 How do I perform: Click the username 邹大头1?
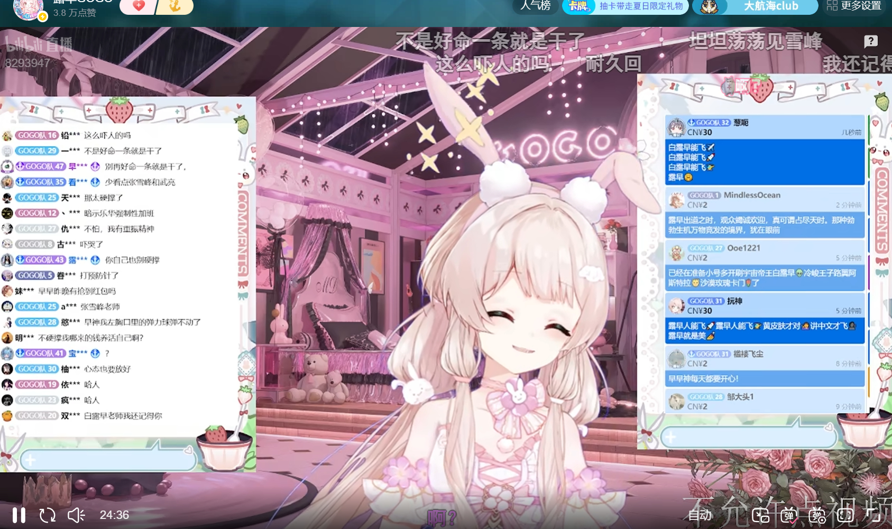point(740,396)
